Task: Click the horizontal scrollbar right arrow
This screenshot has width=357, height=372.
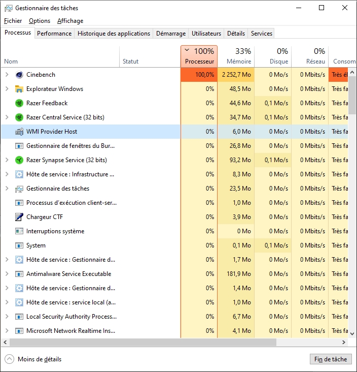Action: coord(345,342)
